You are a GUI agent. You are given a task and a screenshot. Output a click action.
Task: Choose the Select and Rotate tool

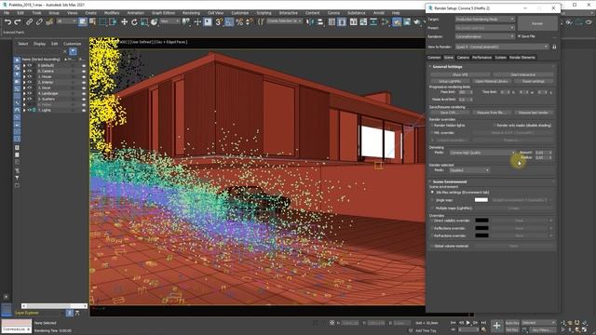point(134,22)
